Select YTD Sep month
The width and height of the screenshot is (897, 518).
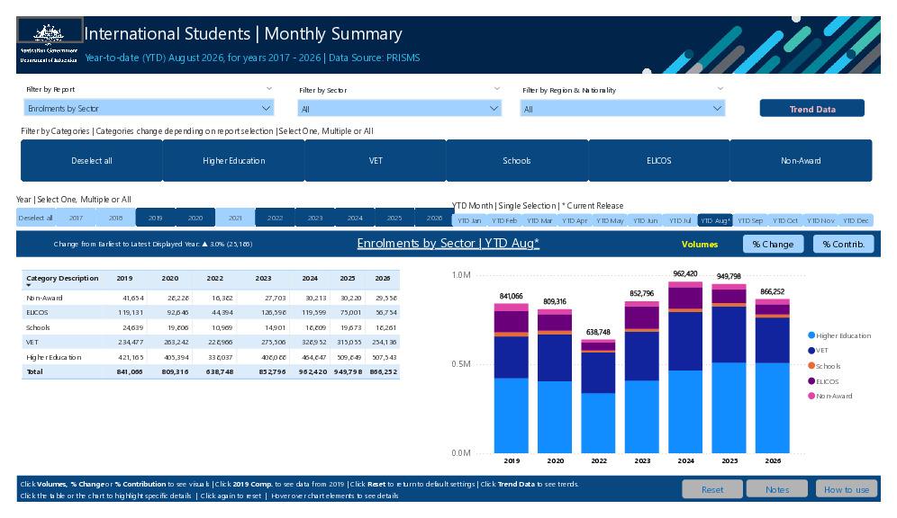click(750, 220)
